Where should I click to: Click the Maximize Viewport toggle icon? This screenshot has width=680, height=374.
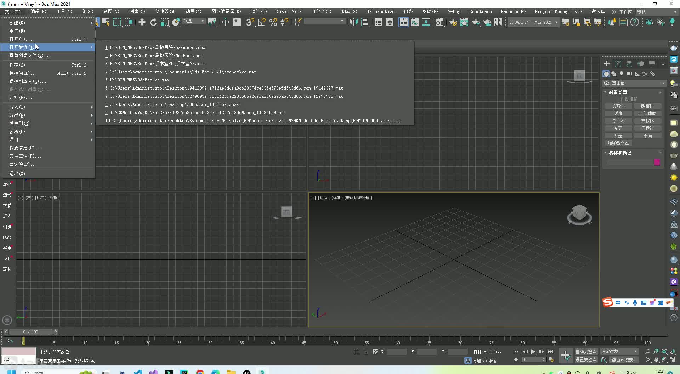(x=673, y=359)
